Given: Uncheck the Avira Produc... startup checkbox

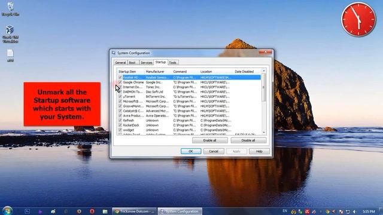Looking at the screenshot, I should pyautogui.click(x=120, y=115).
